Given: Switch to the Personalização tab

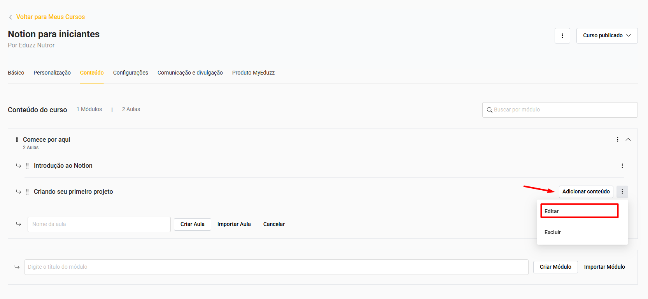Looking at the screenshot, I should point(52,73).
